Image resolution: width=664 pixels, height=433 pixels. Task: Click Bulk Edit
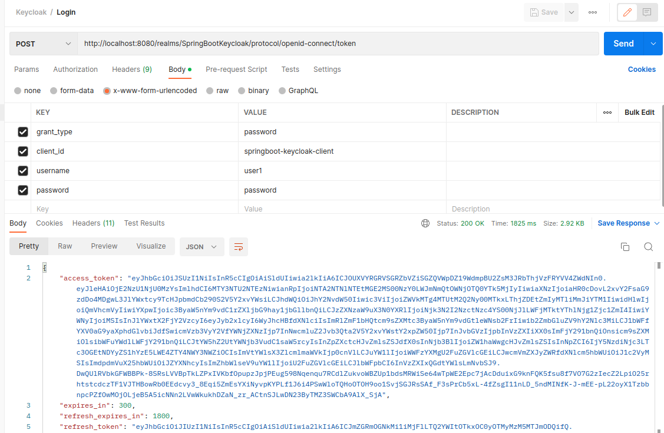click(x=639, y=113)
